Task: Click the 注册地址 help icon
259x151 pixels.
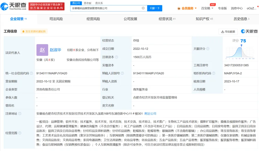Action: pyautogui.click(x=20, y=113)
